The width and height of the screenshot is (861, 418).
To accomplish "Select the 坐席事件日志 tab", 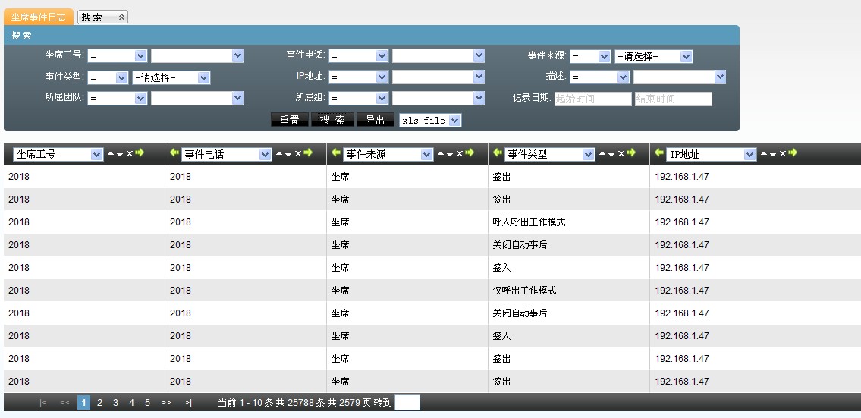I will click(38, 17).
